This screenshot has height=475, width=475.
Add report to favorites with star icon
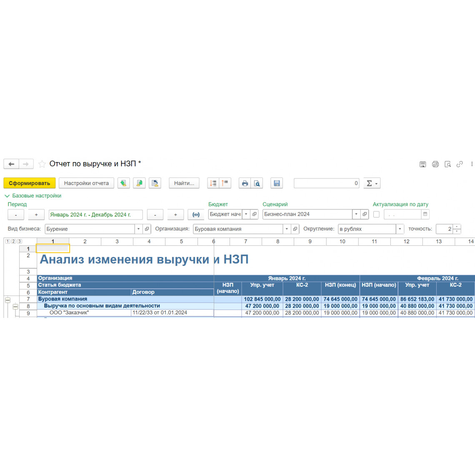[x=42, y=164]
